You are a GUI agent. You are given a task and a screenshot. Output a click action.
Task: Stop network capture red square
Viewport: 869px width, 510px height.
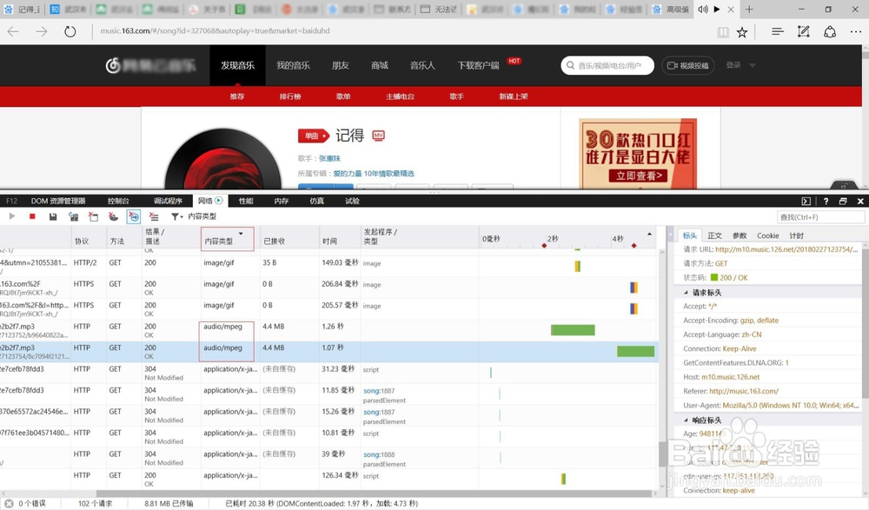pos(32,216)
